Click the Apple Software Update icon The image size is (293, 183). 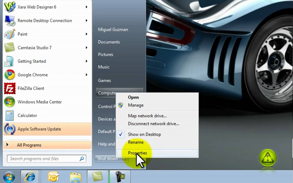tap(10, 129)
